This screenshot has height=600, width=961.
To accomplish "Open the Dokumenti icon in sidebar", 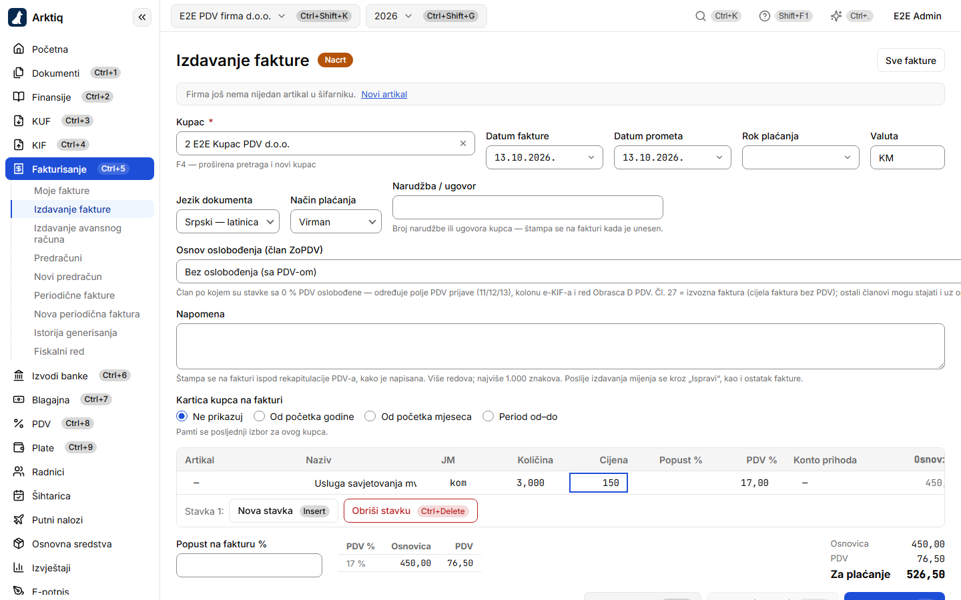I will tap(19, 73).
